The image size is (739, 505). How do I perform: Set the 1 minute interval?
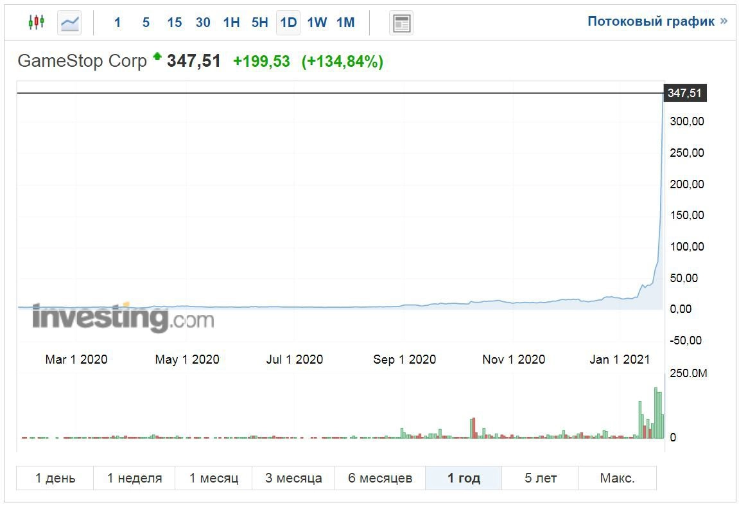click(x=117, y=22)
